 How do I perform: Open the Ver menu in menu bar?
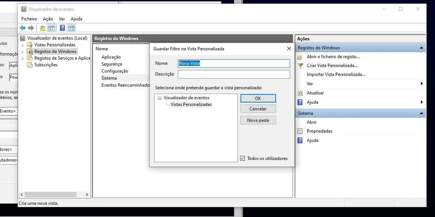[62, 19]
